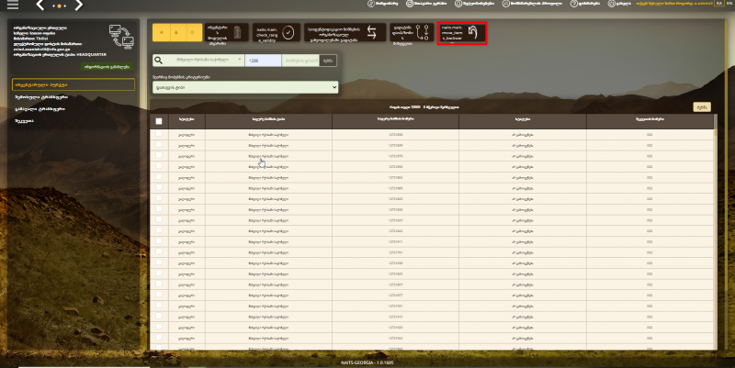Viewport: 735px width, 368px height.
Task: Switch language to EN
Action: pos(729,4)
